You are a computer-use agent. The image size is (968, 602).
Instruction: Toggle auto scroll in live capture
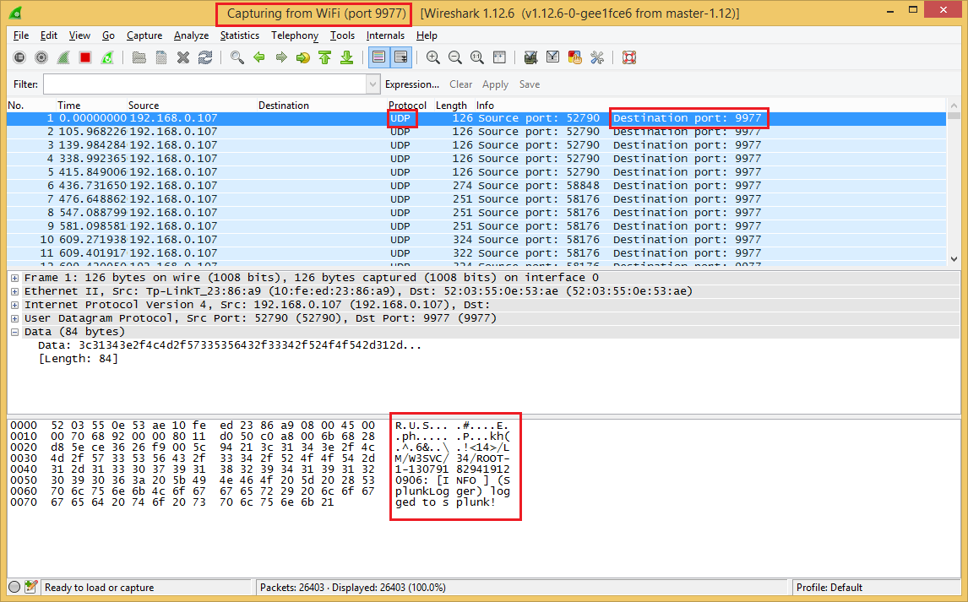400,57
